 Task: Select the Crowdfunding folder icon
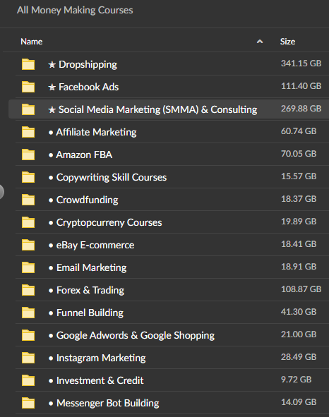point(28,200)
